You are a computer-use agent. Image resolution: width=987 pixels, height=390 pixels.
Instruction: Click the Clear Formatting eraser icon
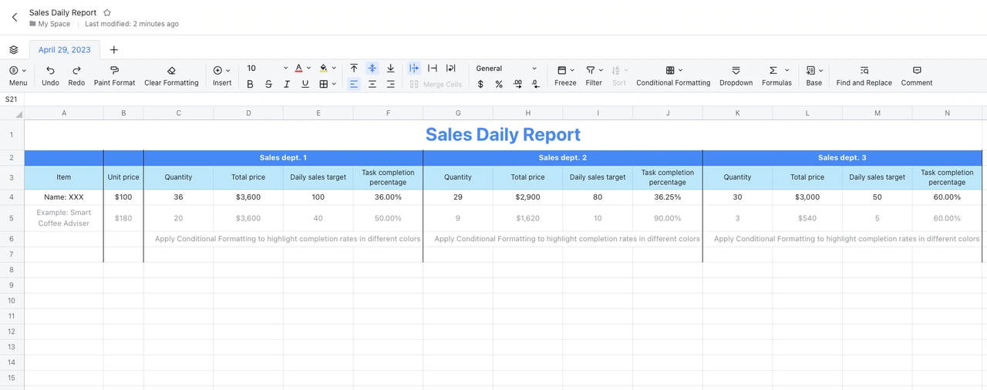pyautogui.click(x=171, y=70)
